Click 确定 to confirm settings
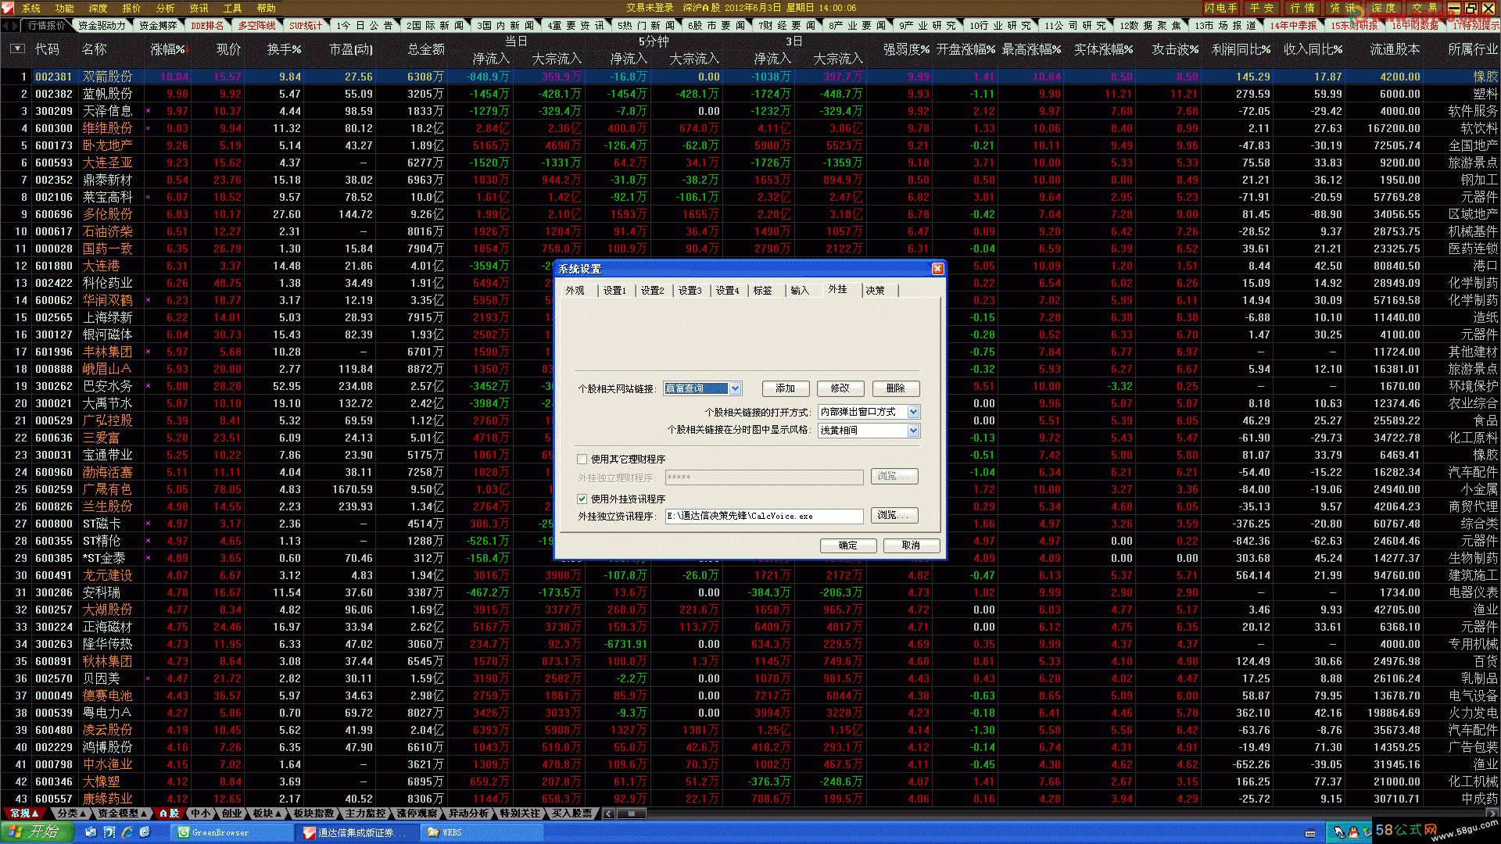Image resolution: width=1501 pixels, height=844 pixels. [847, 545]
